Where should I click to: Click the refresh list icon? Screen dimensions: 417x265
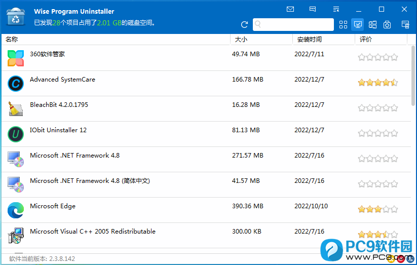click(x=244, y=25)
